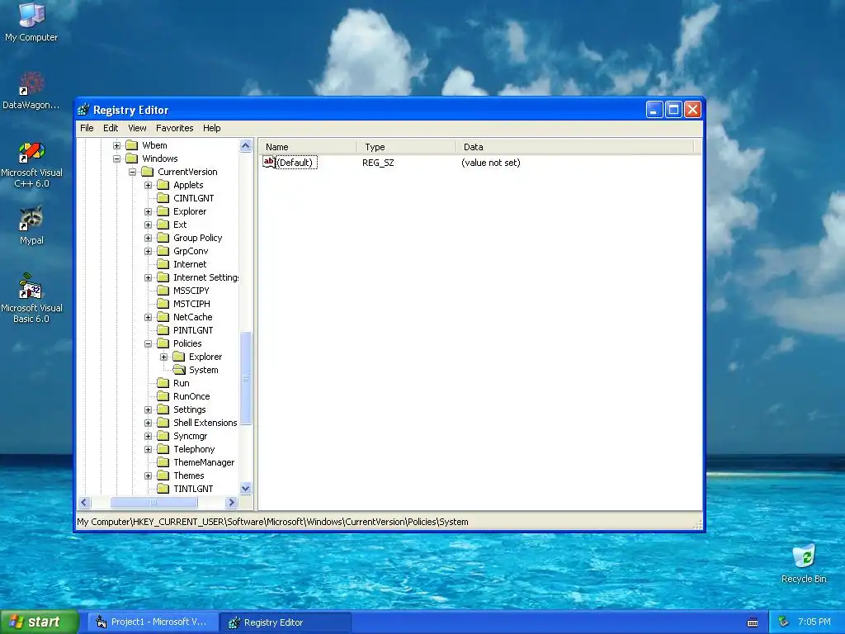Click the registry path in status bar

click(272, 522)
